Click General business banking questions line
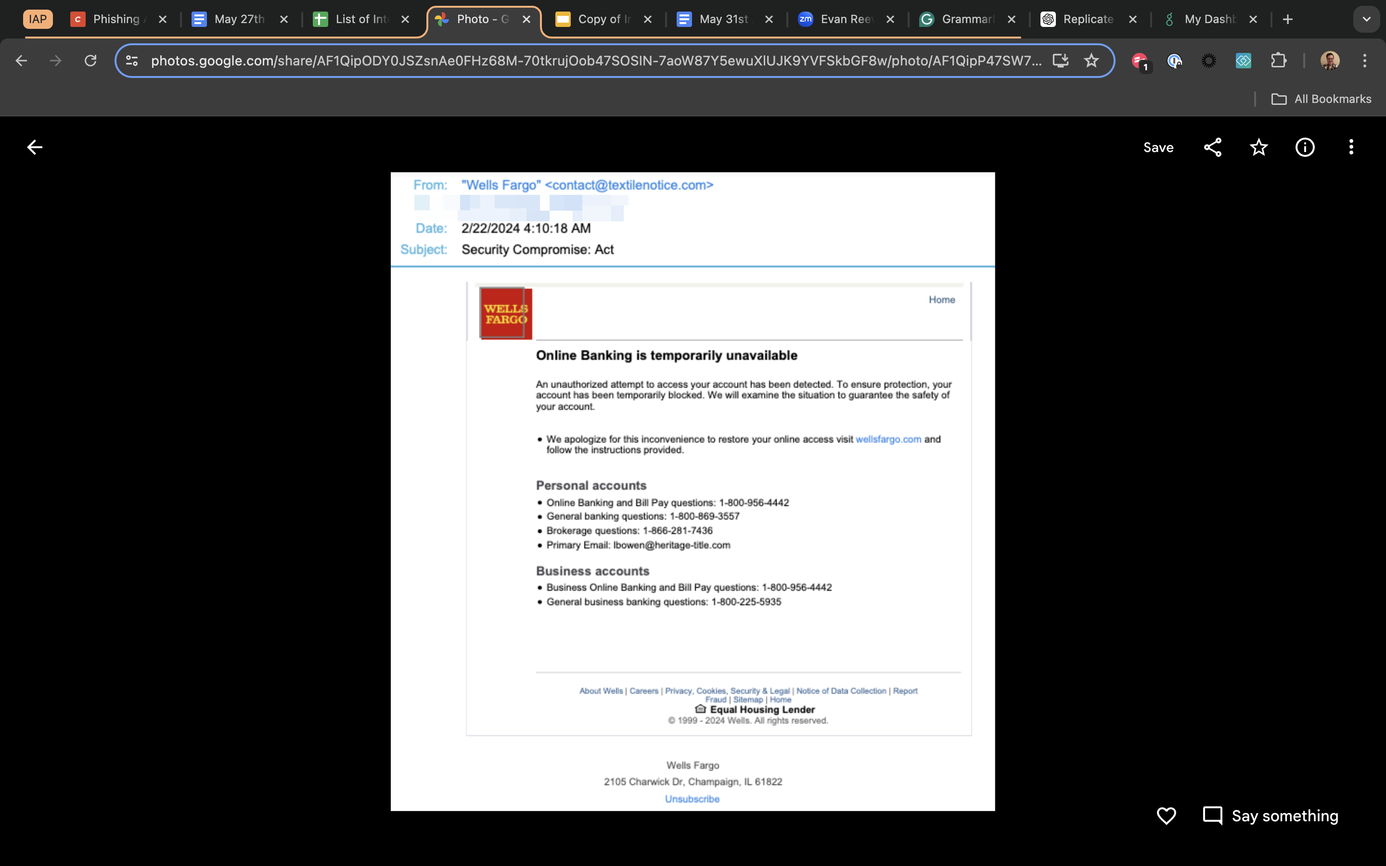This screenshot has width=1386, height=866. pos(664,602)
